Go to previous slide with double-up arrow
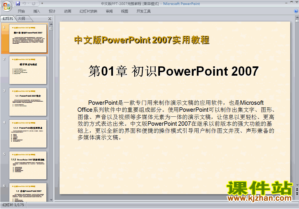 pos(297,189)
